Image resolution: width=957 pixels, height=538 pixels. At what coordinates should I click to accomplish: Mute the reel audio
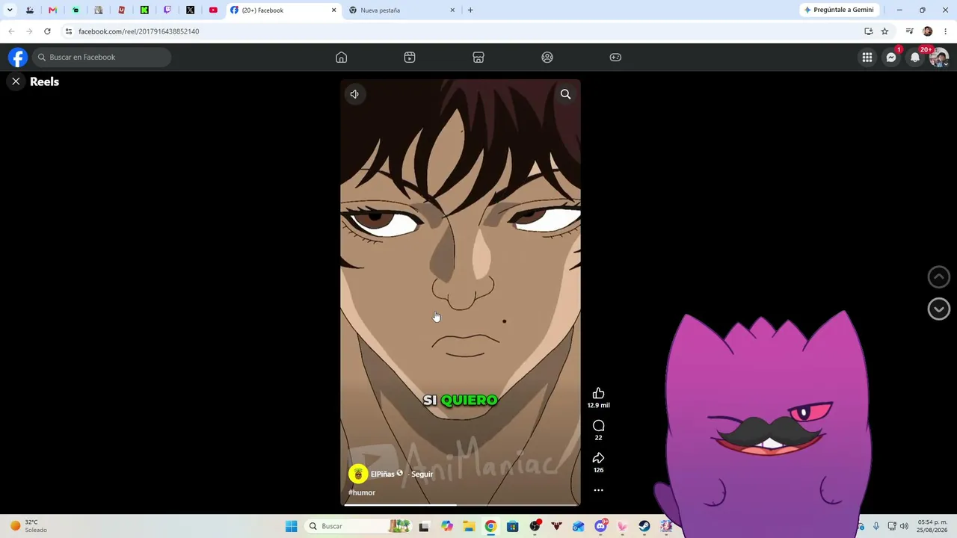click(354, 94)
